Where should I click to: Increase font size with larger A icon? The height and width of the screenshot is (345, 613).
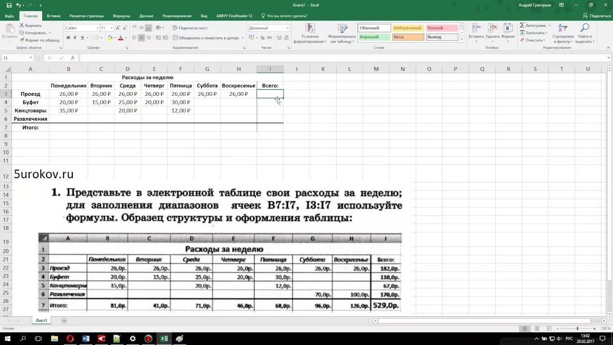tap(118, 28)
